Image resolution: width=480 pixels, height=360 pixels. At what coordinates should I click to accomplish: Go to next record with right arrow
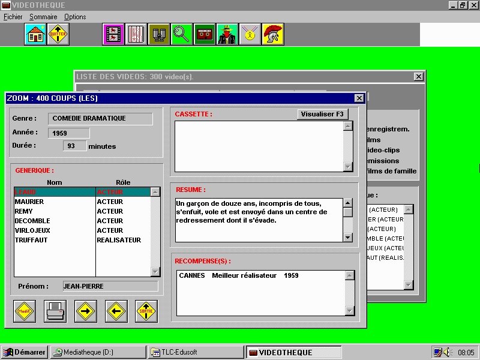tap(86, 311)
